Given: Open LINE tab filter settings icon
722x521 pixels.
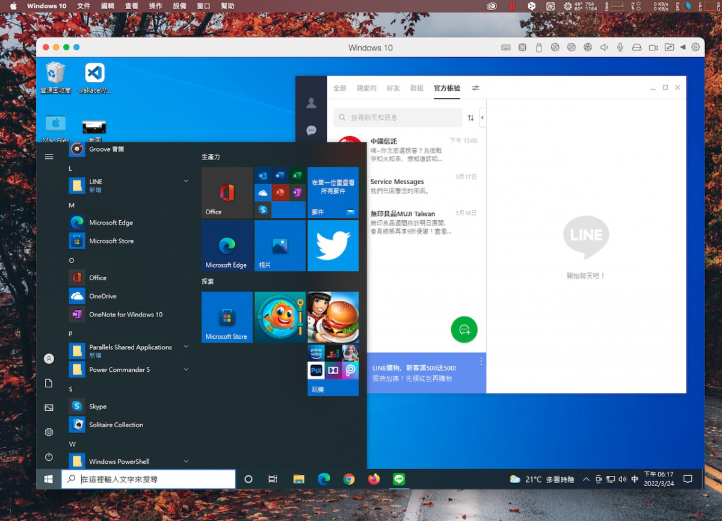Looking at the screenshot, I should click(x=475, y=88).
